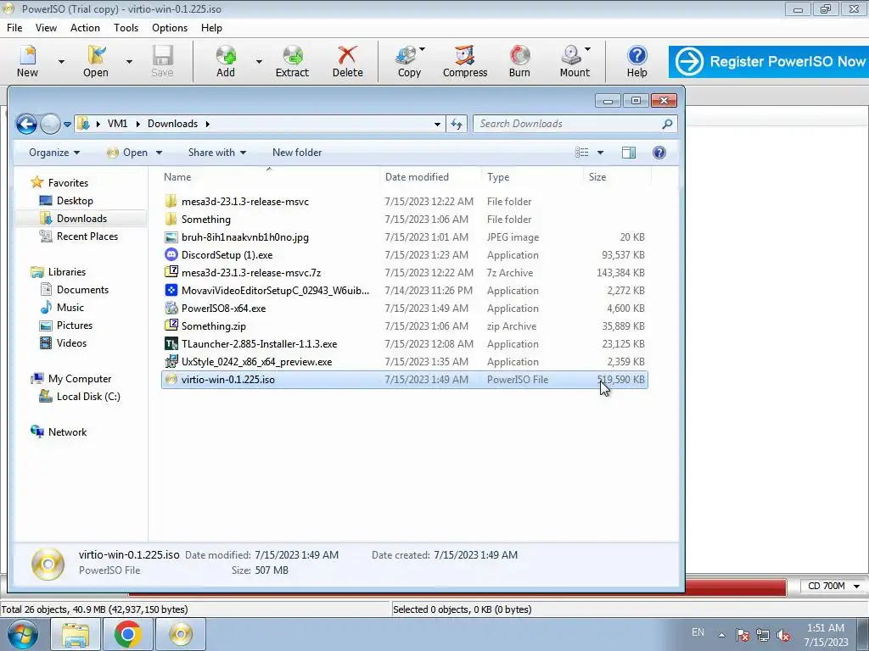This screenshot has width=869, height=651.
Task: Click the New toolbar icon in PowerISO
Action: pyautogui.click(x=27, y=61)
